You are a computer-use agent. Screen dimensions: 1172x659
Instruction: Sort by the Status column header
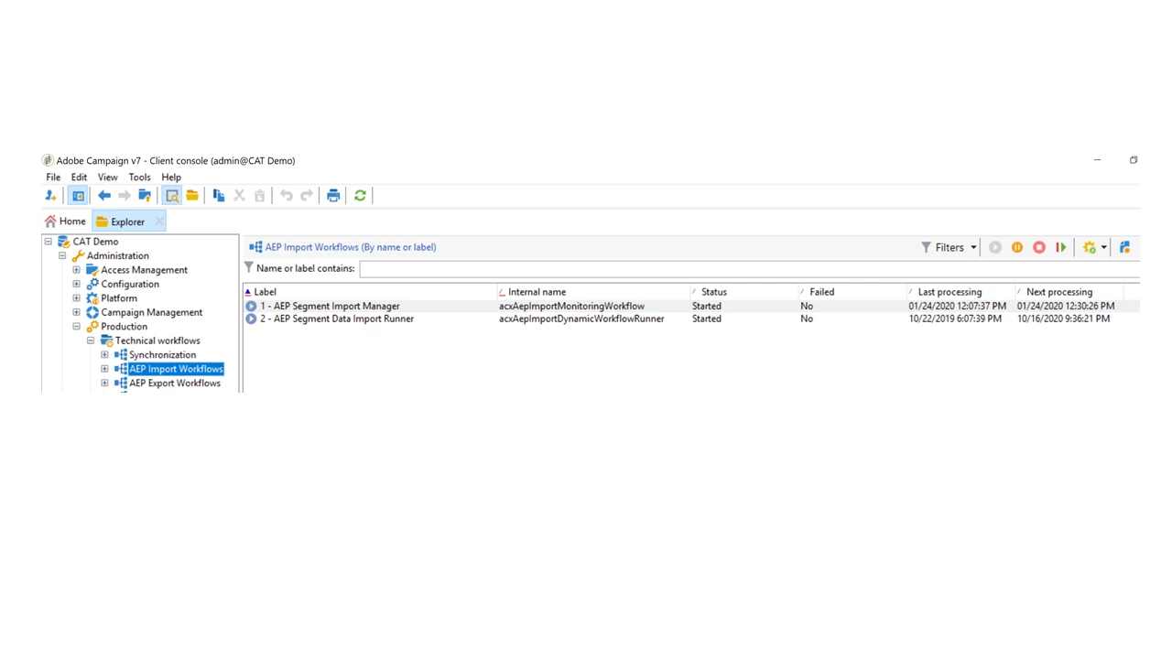[743, 292]
